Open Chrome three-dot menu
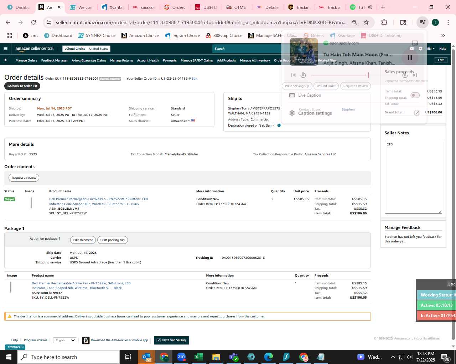This screenshot has width=456, height=364. [448, 22]
